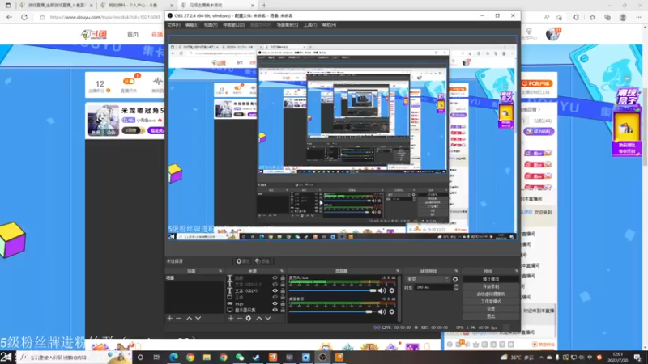Viewport: 648px width, 364px height.
Task: Open OBS 帮助(H) menu
Action: click(329, 25)
